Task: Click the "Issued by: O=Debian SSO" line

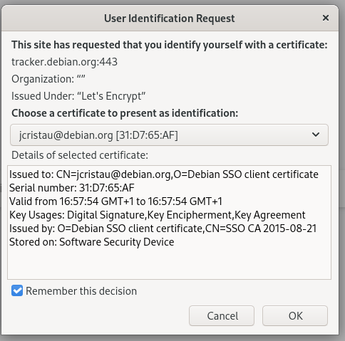Action: [163, 229]
